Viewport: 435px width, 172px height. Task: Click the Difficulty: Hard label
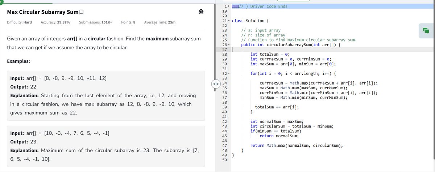point(20,22)
